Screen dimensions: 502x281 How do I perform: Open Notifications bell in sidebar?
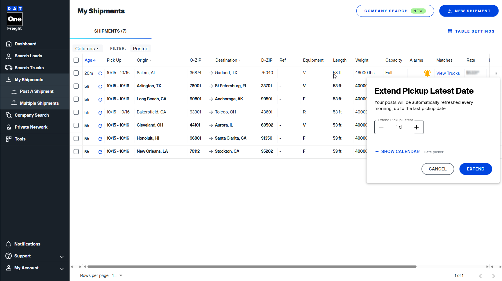[x=9, y=244]
